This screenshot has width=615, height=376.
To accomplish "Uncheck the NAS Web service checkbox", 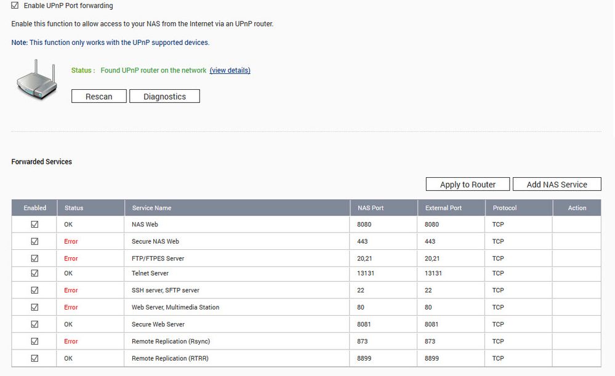I will [x=34, y=225].
